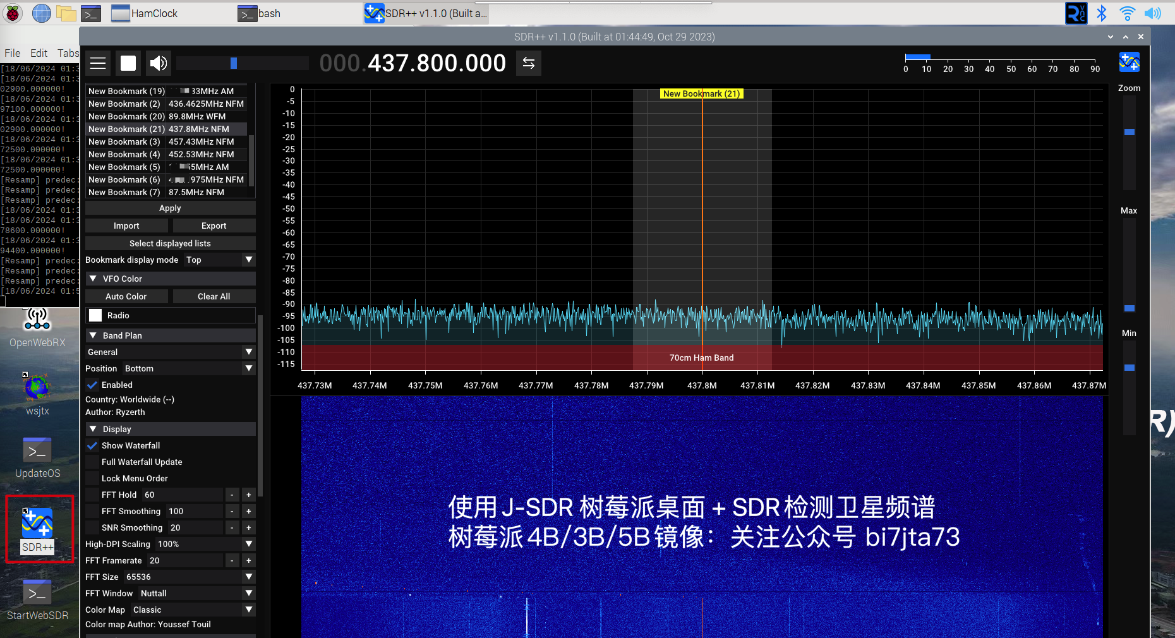Toggle tuning mode with the swap arrows icon
The height and width of the screenshot is (638, 1175).
(529, 63)
